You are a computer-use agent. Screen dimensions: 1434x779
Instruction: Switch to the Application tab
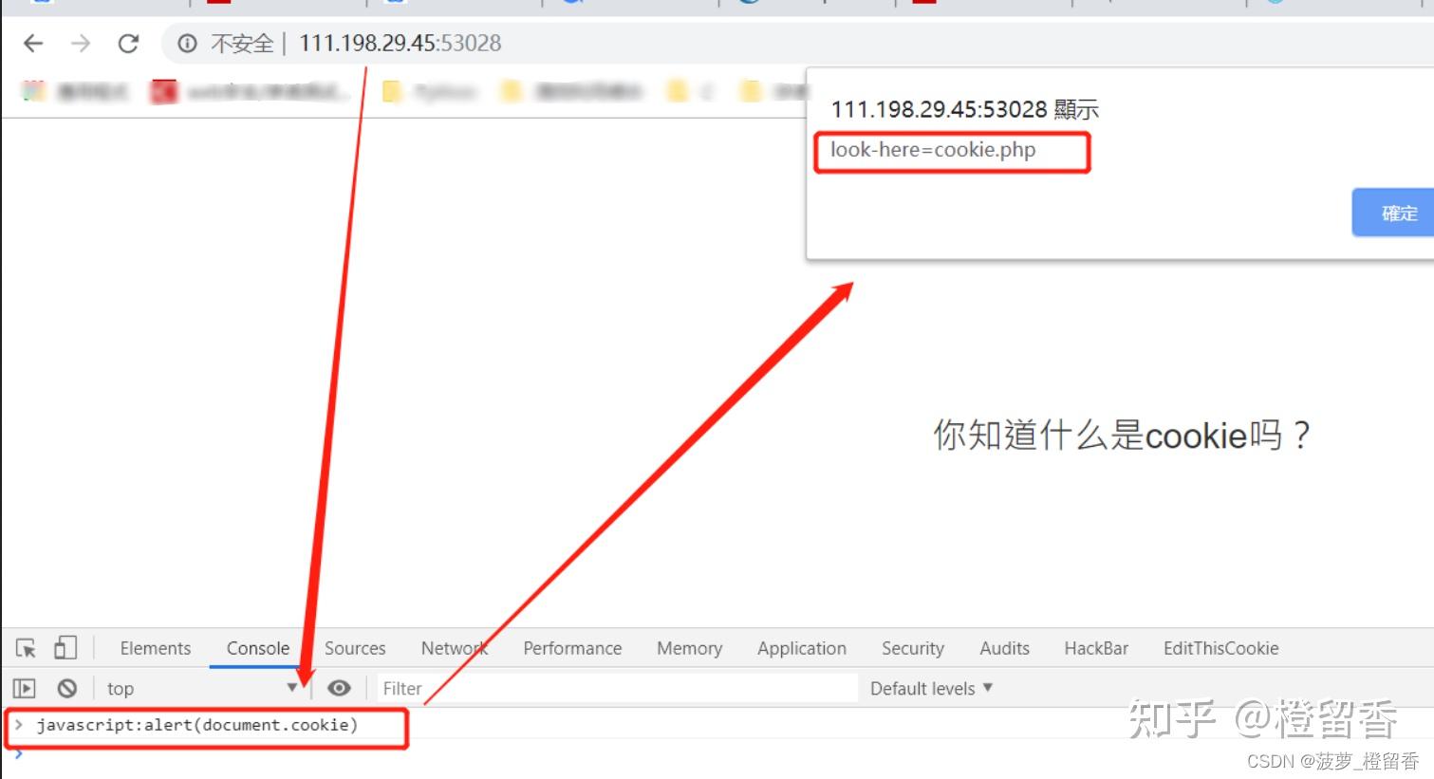[x=801, y=648]
